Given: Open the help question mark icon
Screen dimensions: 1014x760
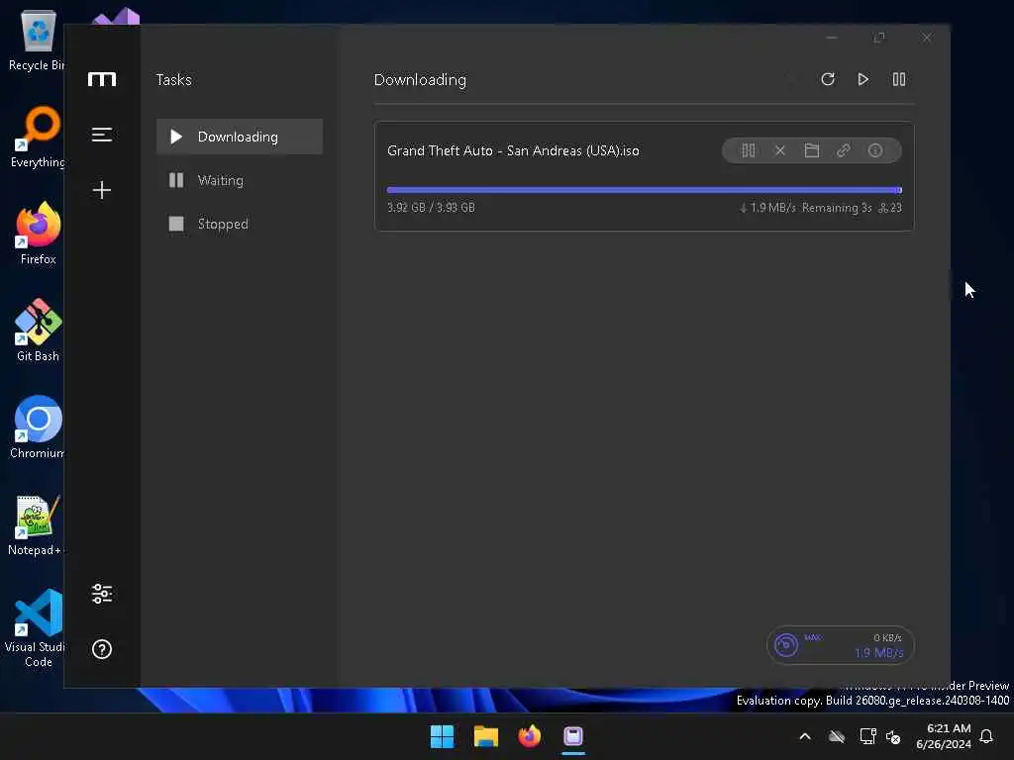Looking at the screenshot, I should coord(102,649).
